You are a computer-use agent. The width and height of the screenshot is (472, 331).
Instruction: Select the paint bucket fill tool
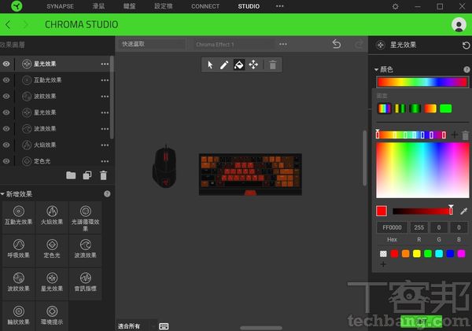[238, 64]
